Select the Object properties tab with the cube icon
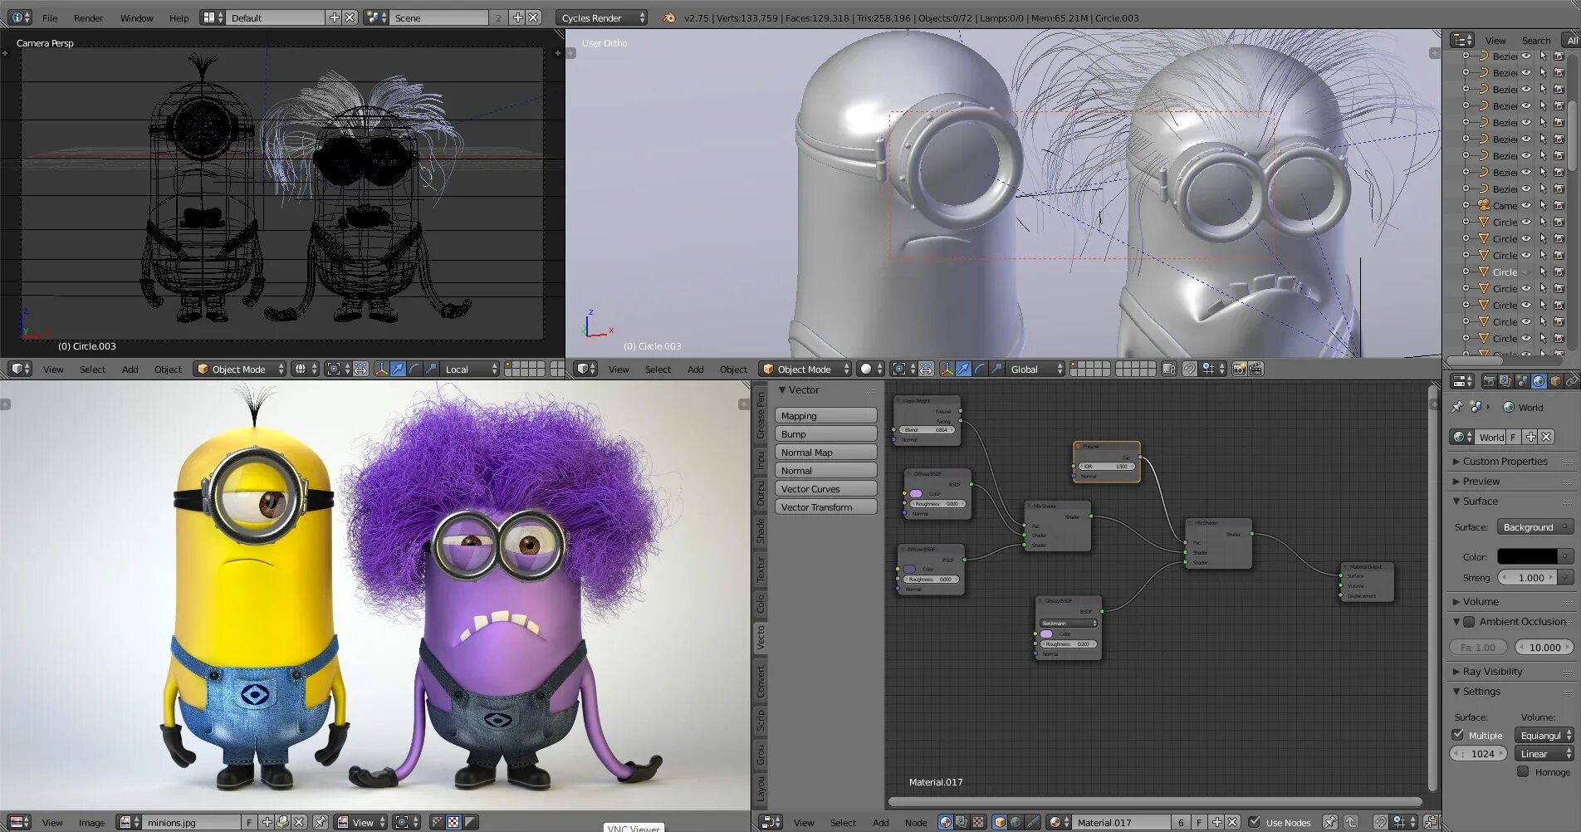1581x832 pixels. pos(1555,381)
